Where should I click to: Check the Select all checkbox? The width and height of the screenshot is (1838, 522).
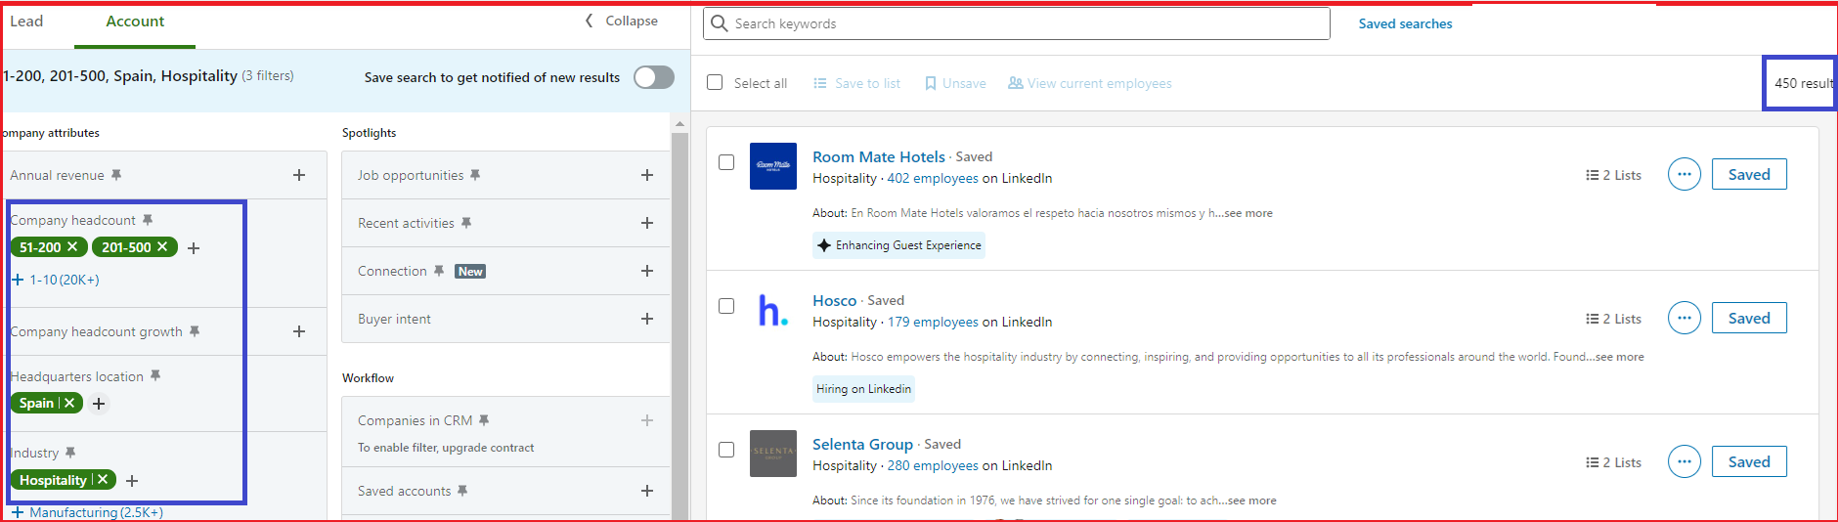click(x=716, y=83)
